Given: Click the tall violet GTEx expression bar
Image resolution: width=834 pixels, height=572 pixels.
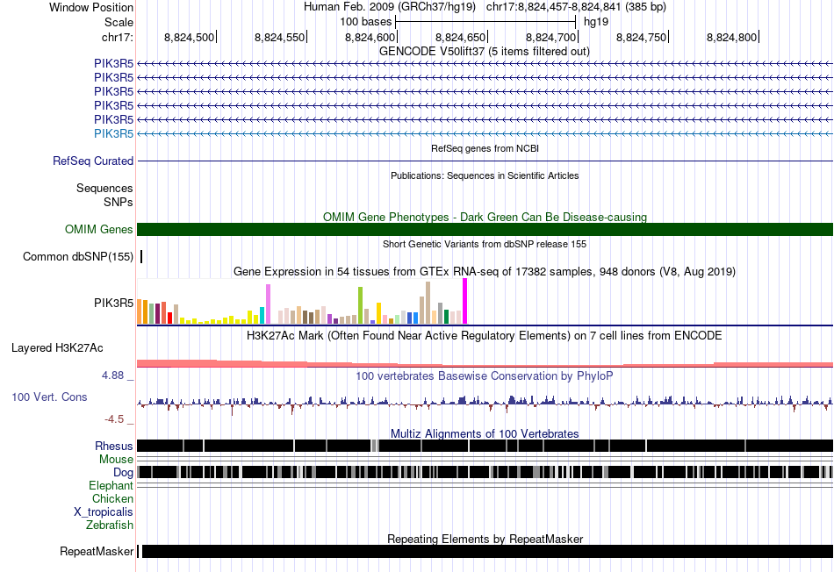Looking at the screenshot, I should click(268, 304).
